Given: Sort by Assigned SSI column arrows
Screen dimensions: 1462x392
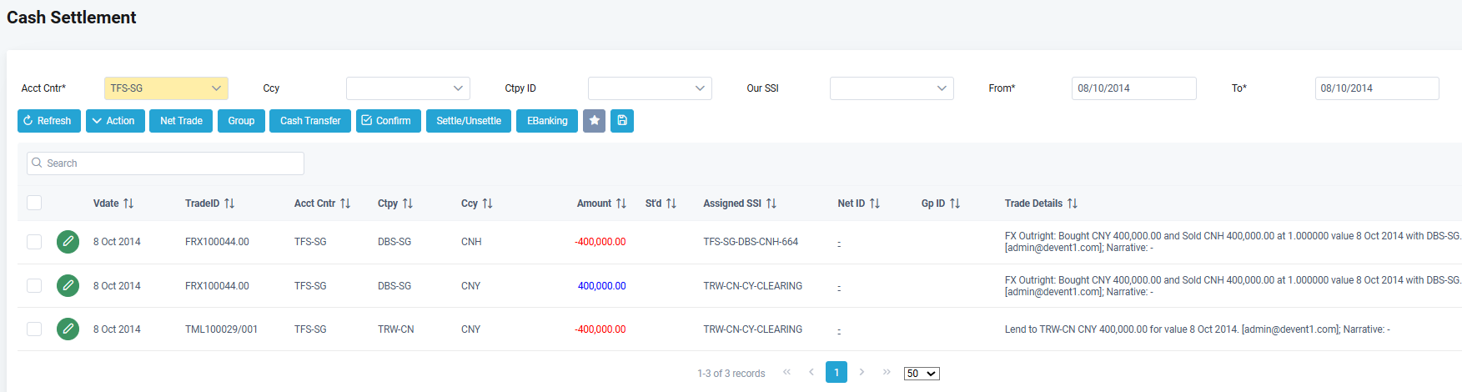Looking at the screenshot, I should [x=771, y=204].
